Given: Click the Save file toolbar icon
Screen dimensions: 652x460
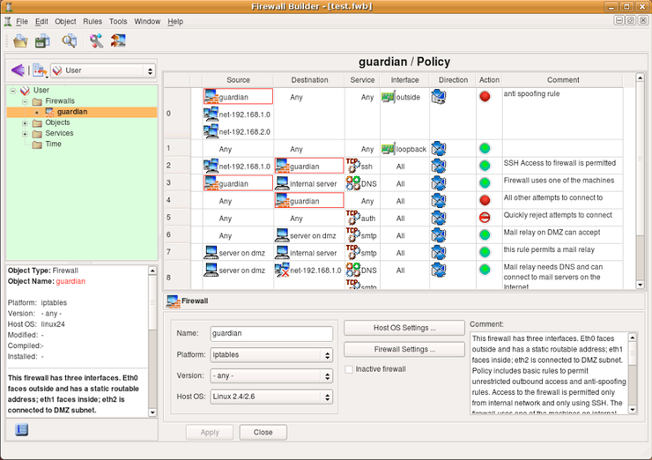Looking at the screenshot, I should [x=41, y=41].
